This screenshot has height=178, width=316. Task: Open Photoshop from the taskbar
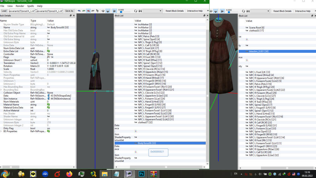point(142,174)
